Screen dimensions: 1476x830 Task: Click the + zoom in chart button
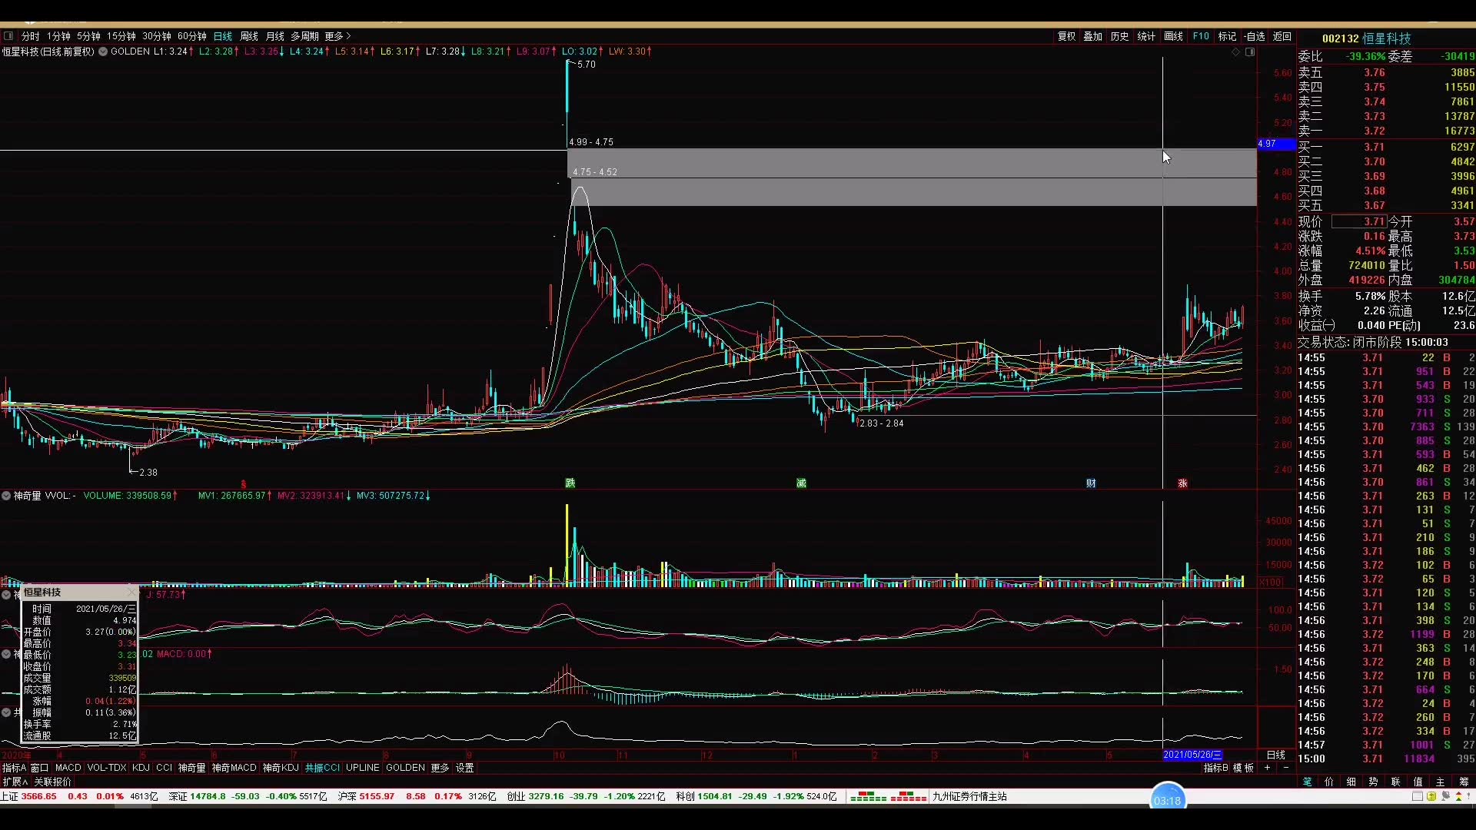[1268, 768]
